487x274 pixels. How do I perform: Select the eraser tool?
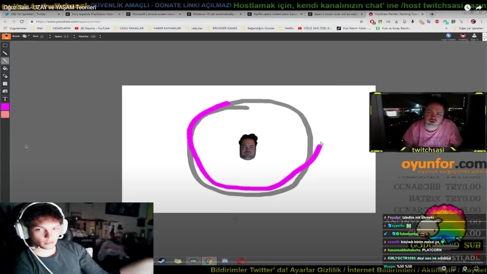(x=5, y=76)
